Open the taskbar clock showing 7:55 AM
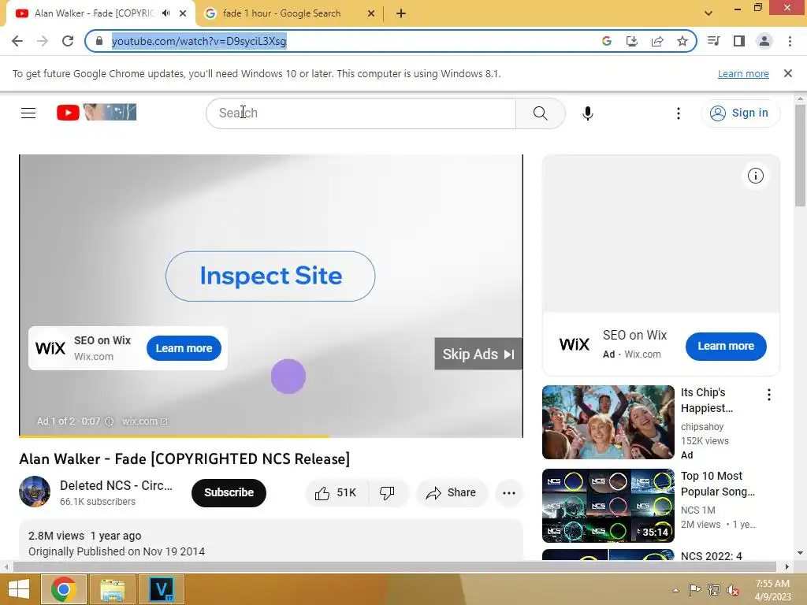Image resolution: width=807 pixels, height=605 pixels. click(x=772, y=590)
